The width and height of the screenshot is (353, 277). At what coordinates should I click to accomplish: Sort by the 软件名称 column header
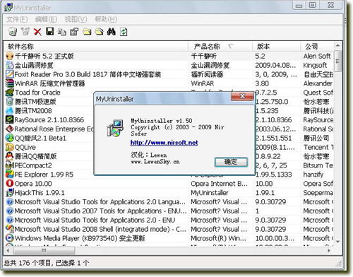[95, 47]
